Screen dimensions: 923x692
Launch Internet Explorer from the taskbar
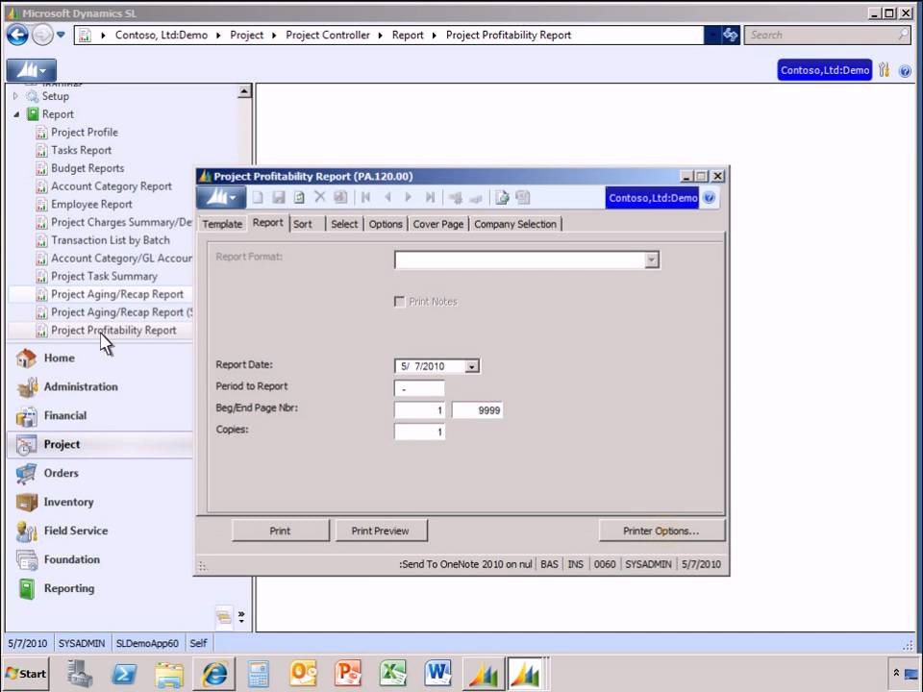click(214, 673)
